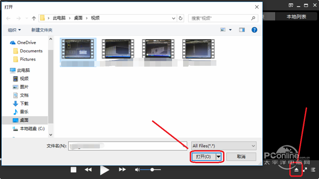Image resolution: width=319 pixels, height=179 pixels.
Task: Show the playlist panel icon
Action: coord(313,169)
